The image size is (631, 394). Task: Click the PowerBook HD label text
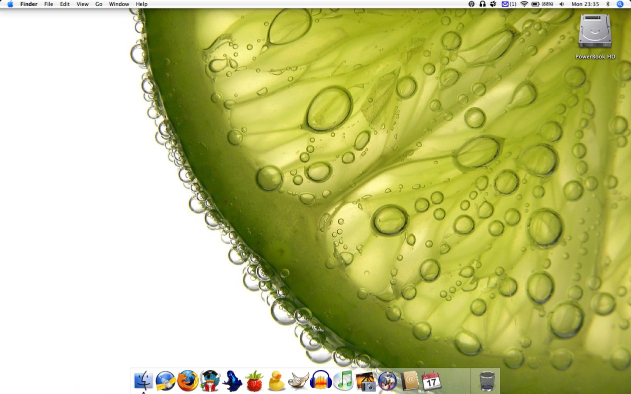[595, 56]
